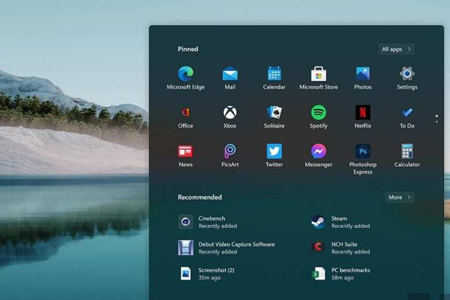Launch Netflix
450x300 pixels.
[x=363, y=117]
